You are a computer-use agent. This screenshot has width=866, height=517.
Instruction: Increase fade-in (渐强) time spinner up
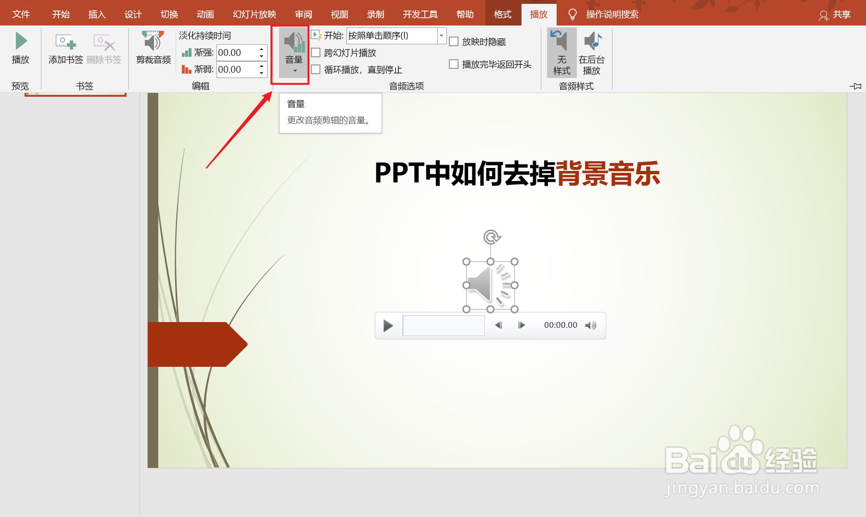261,49
